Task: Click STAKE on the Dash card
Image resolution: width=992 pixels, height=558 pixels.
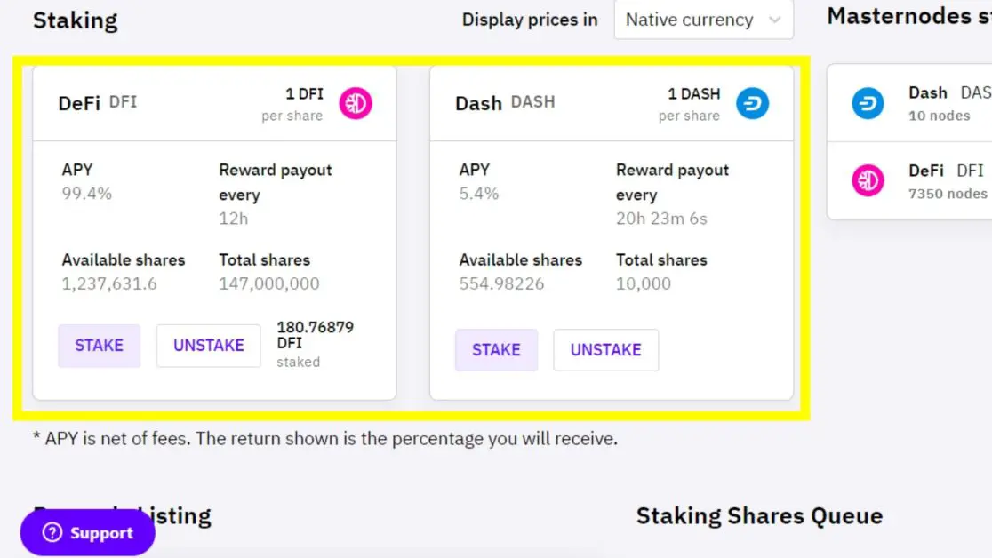Action: [496, 350]
